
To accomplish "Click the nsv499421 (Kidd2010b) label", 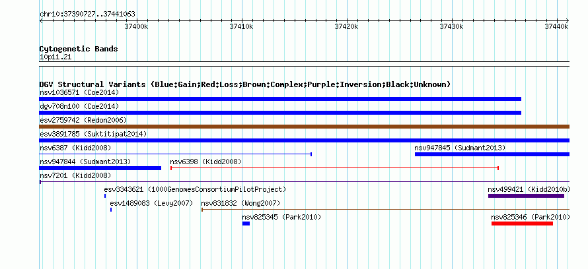I will click(x=529, y=189).
